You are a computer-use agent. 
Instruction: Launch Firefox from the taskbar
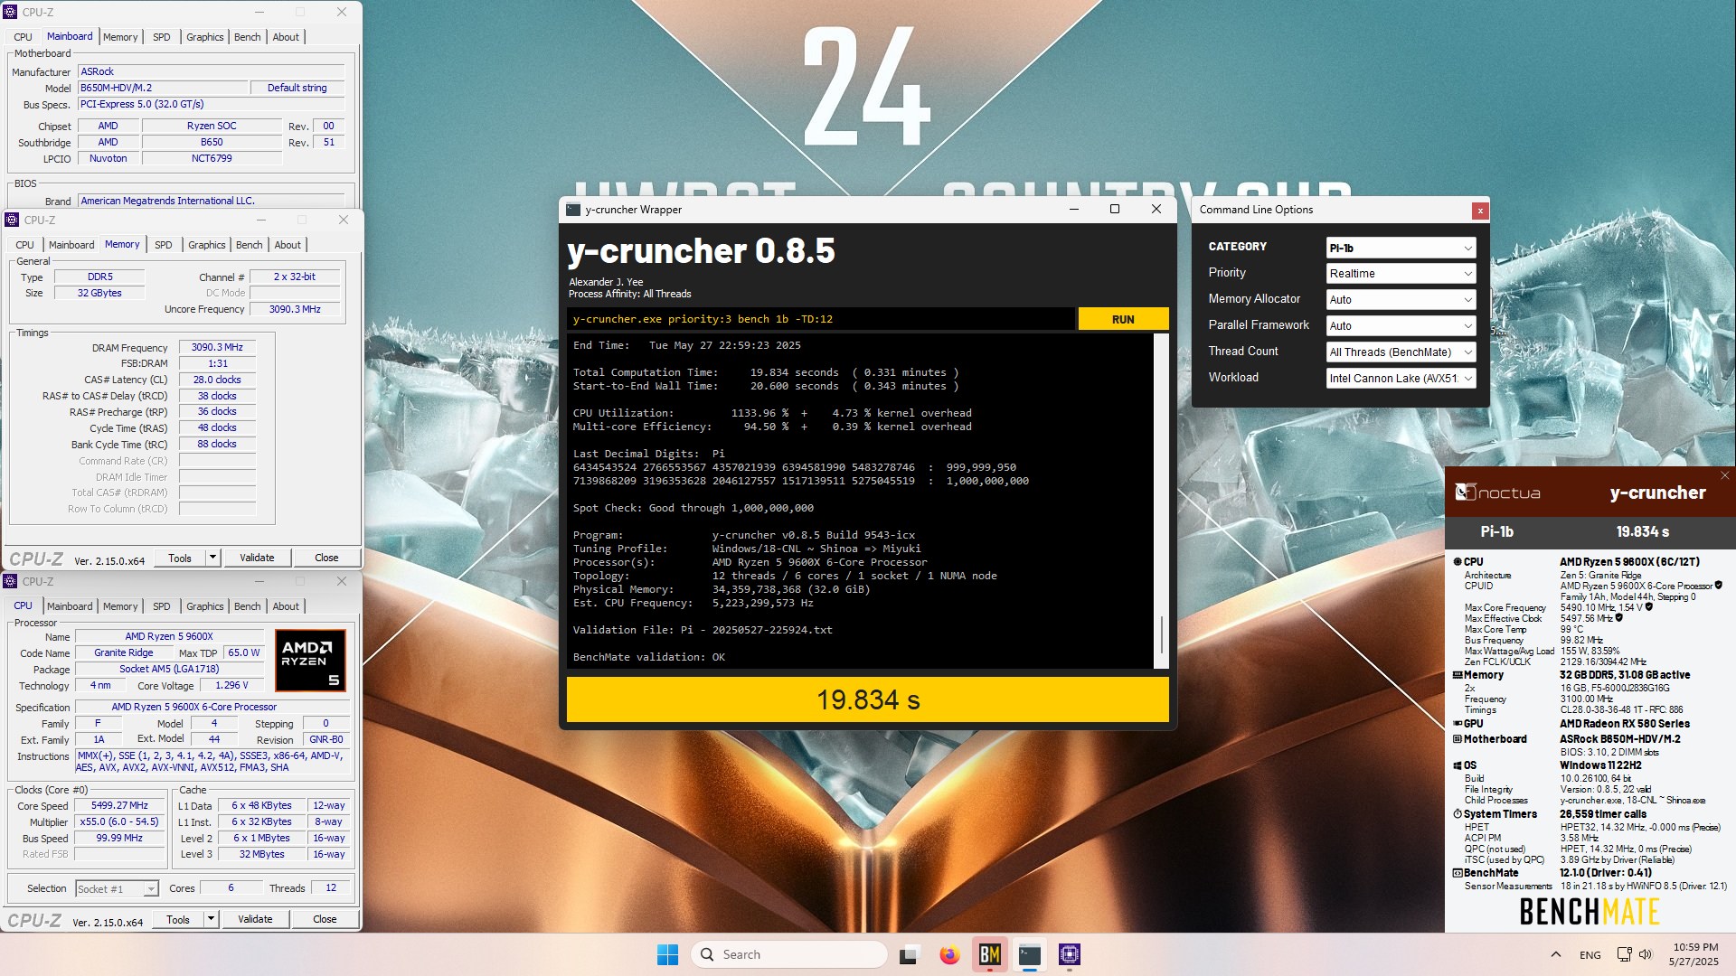tap(949, 954)
